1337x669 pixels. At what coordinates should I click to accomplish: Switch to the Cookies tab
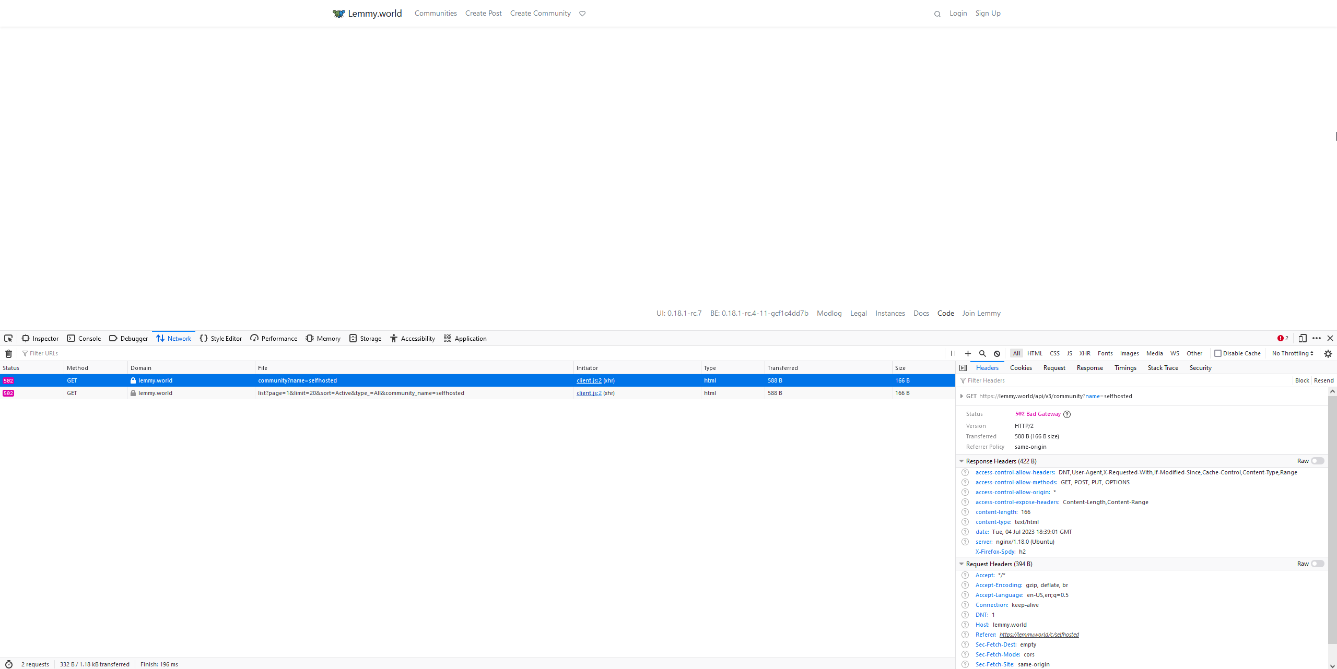click(1020, 368)
